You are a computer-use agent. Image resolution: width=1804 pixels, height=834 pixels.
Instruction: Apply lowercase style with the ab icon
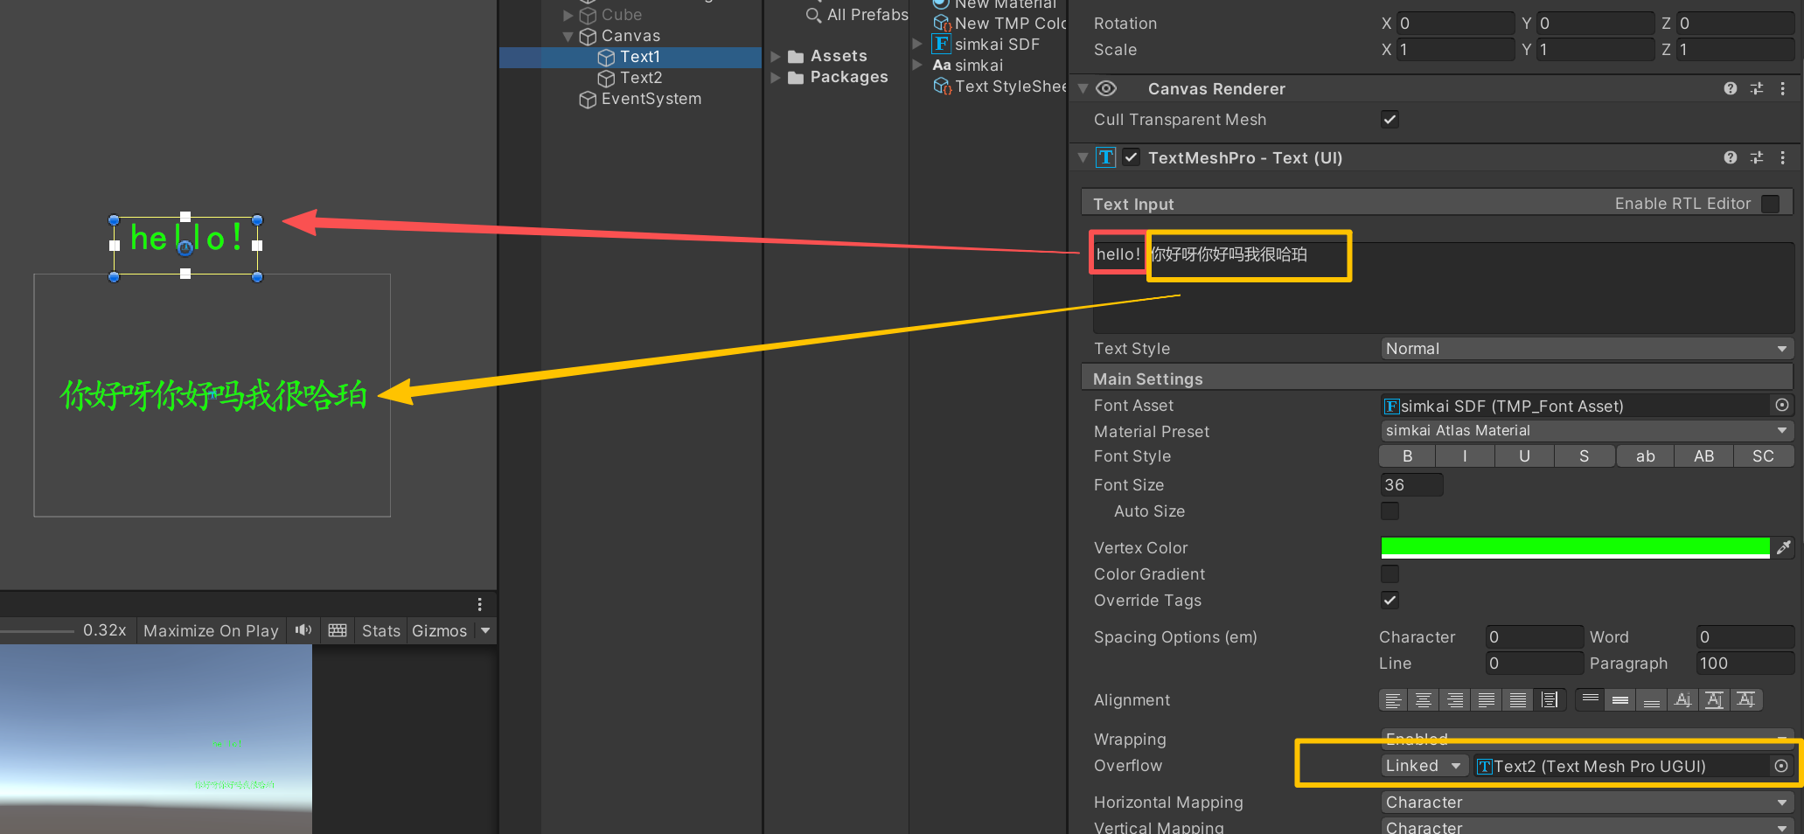[x=1644, y=455]
